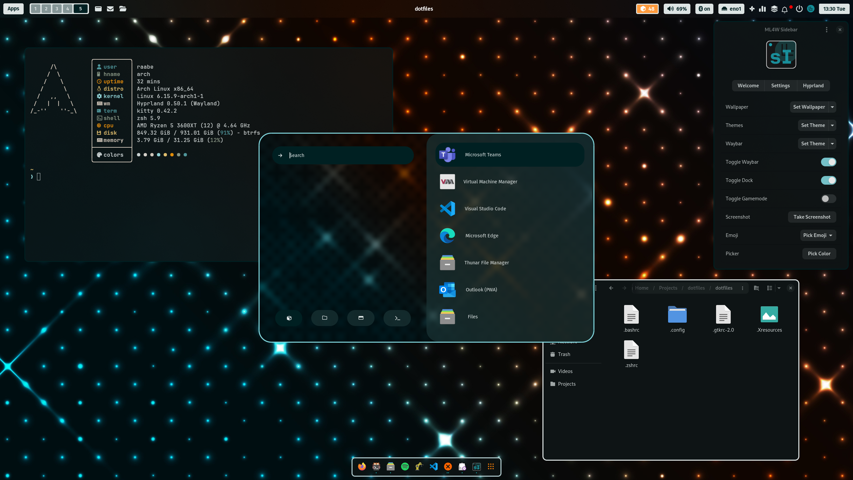Click the Visual Studio Code launcher entry
Viewport: 853px width, 480px height.
click(485, 209)
